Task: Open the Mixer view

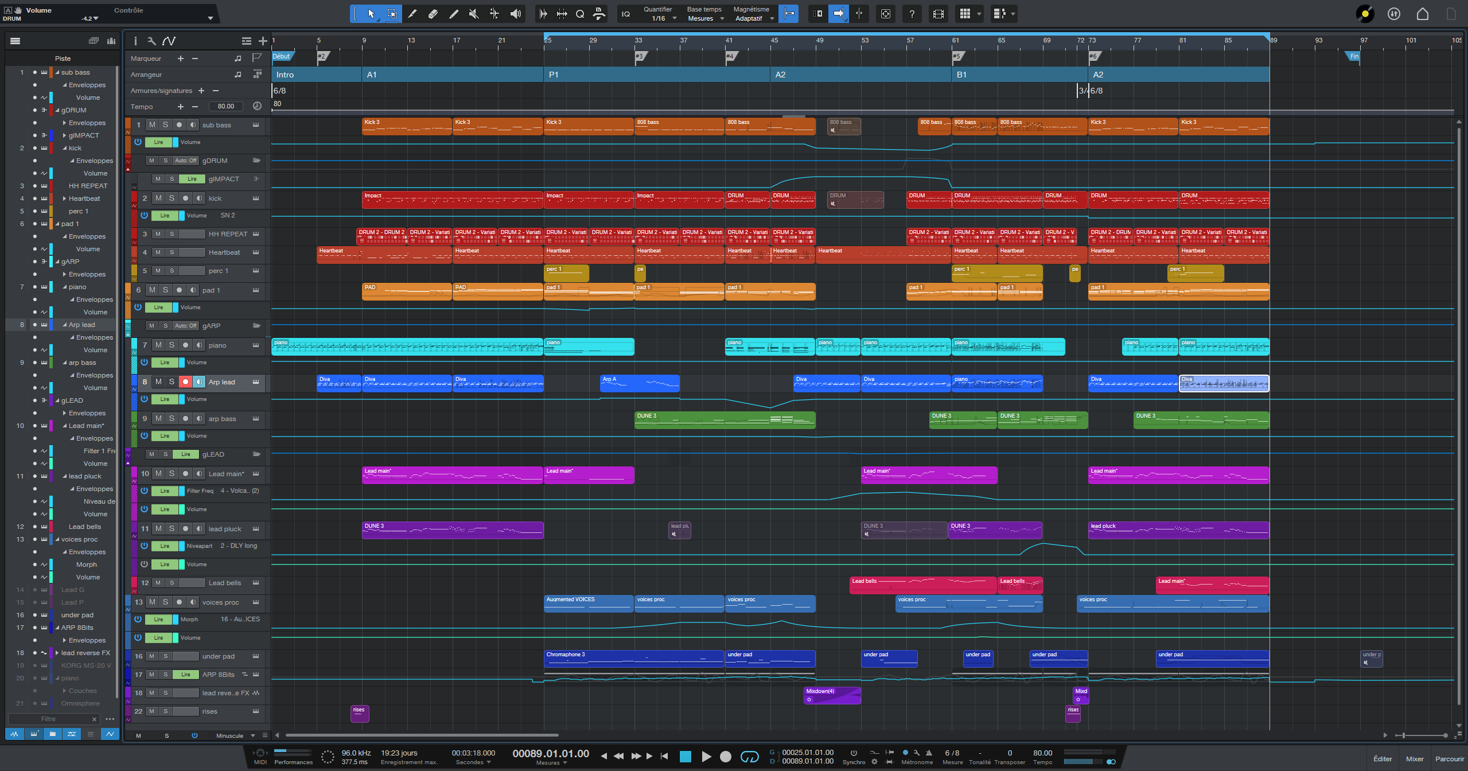Action: click(1414, 759)
